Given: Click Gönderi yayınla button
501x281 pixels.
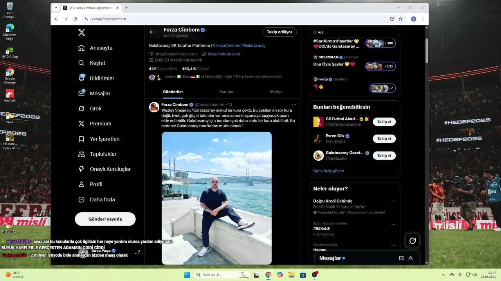Looking at the screenshot, I should click(105, 219).
